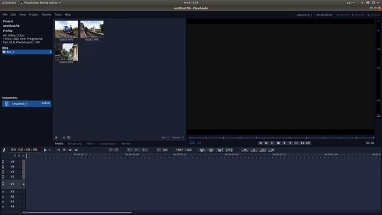Open the Audio Mixer from timeline toolbar
This screenshot has height=215, width=382.
click(x=58, y=150)
